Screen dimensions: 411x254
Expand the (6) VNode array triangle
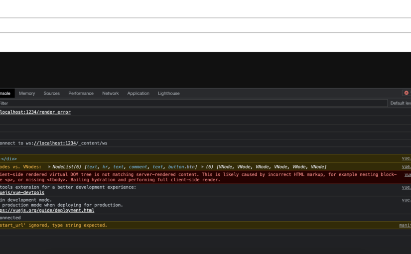point(202,167)
